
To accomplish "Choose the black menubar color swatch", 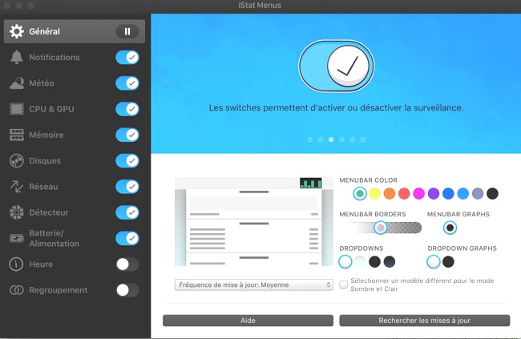I will pos(492,193).
